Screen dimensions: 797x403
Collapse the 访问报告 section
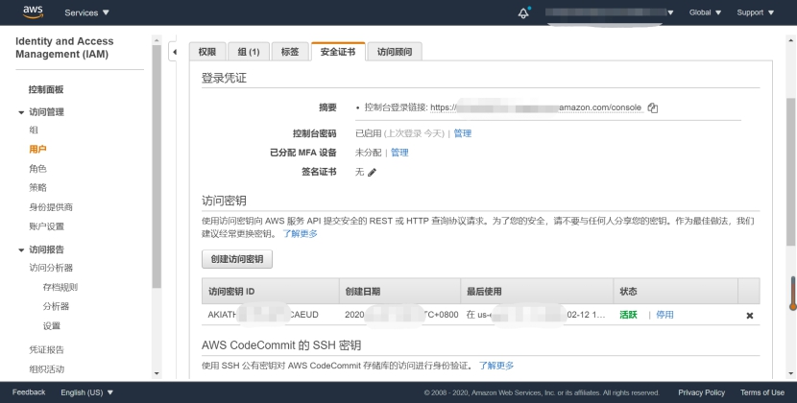tap(21, 250)
